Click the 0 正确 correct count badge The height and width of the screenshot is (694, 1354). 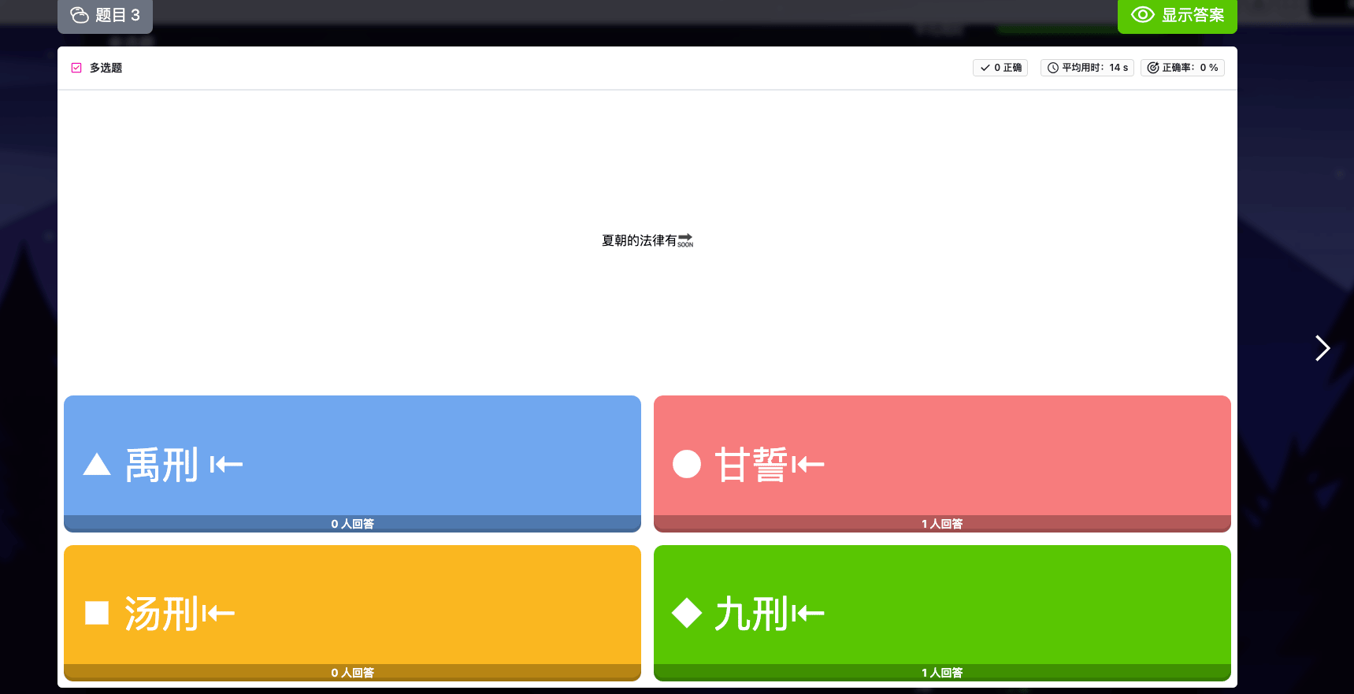[x=1000, y=68]
